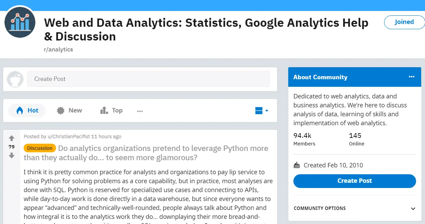
Task: Click the cake icon beside Created date
Action: [297, 165]
